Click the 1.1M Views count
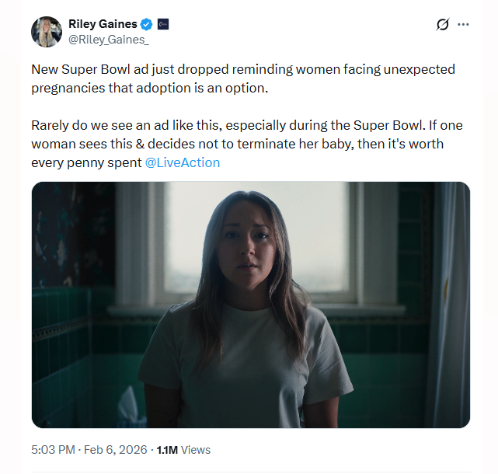Viewport: 498px width, 474px height. [x=183, y=449]
